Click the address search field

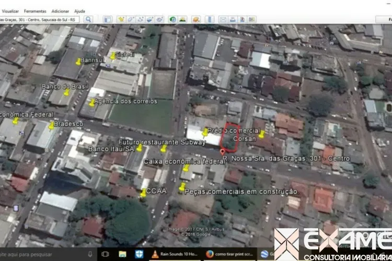[x=40, y=19]
